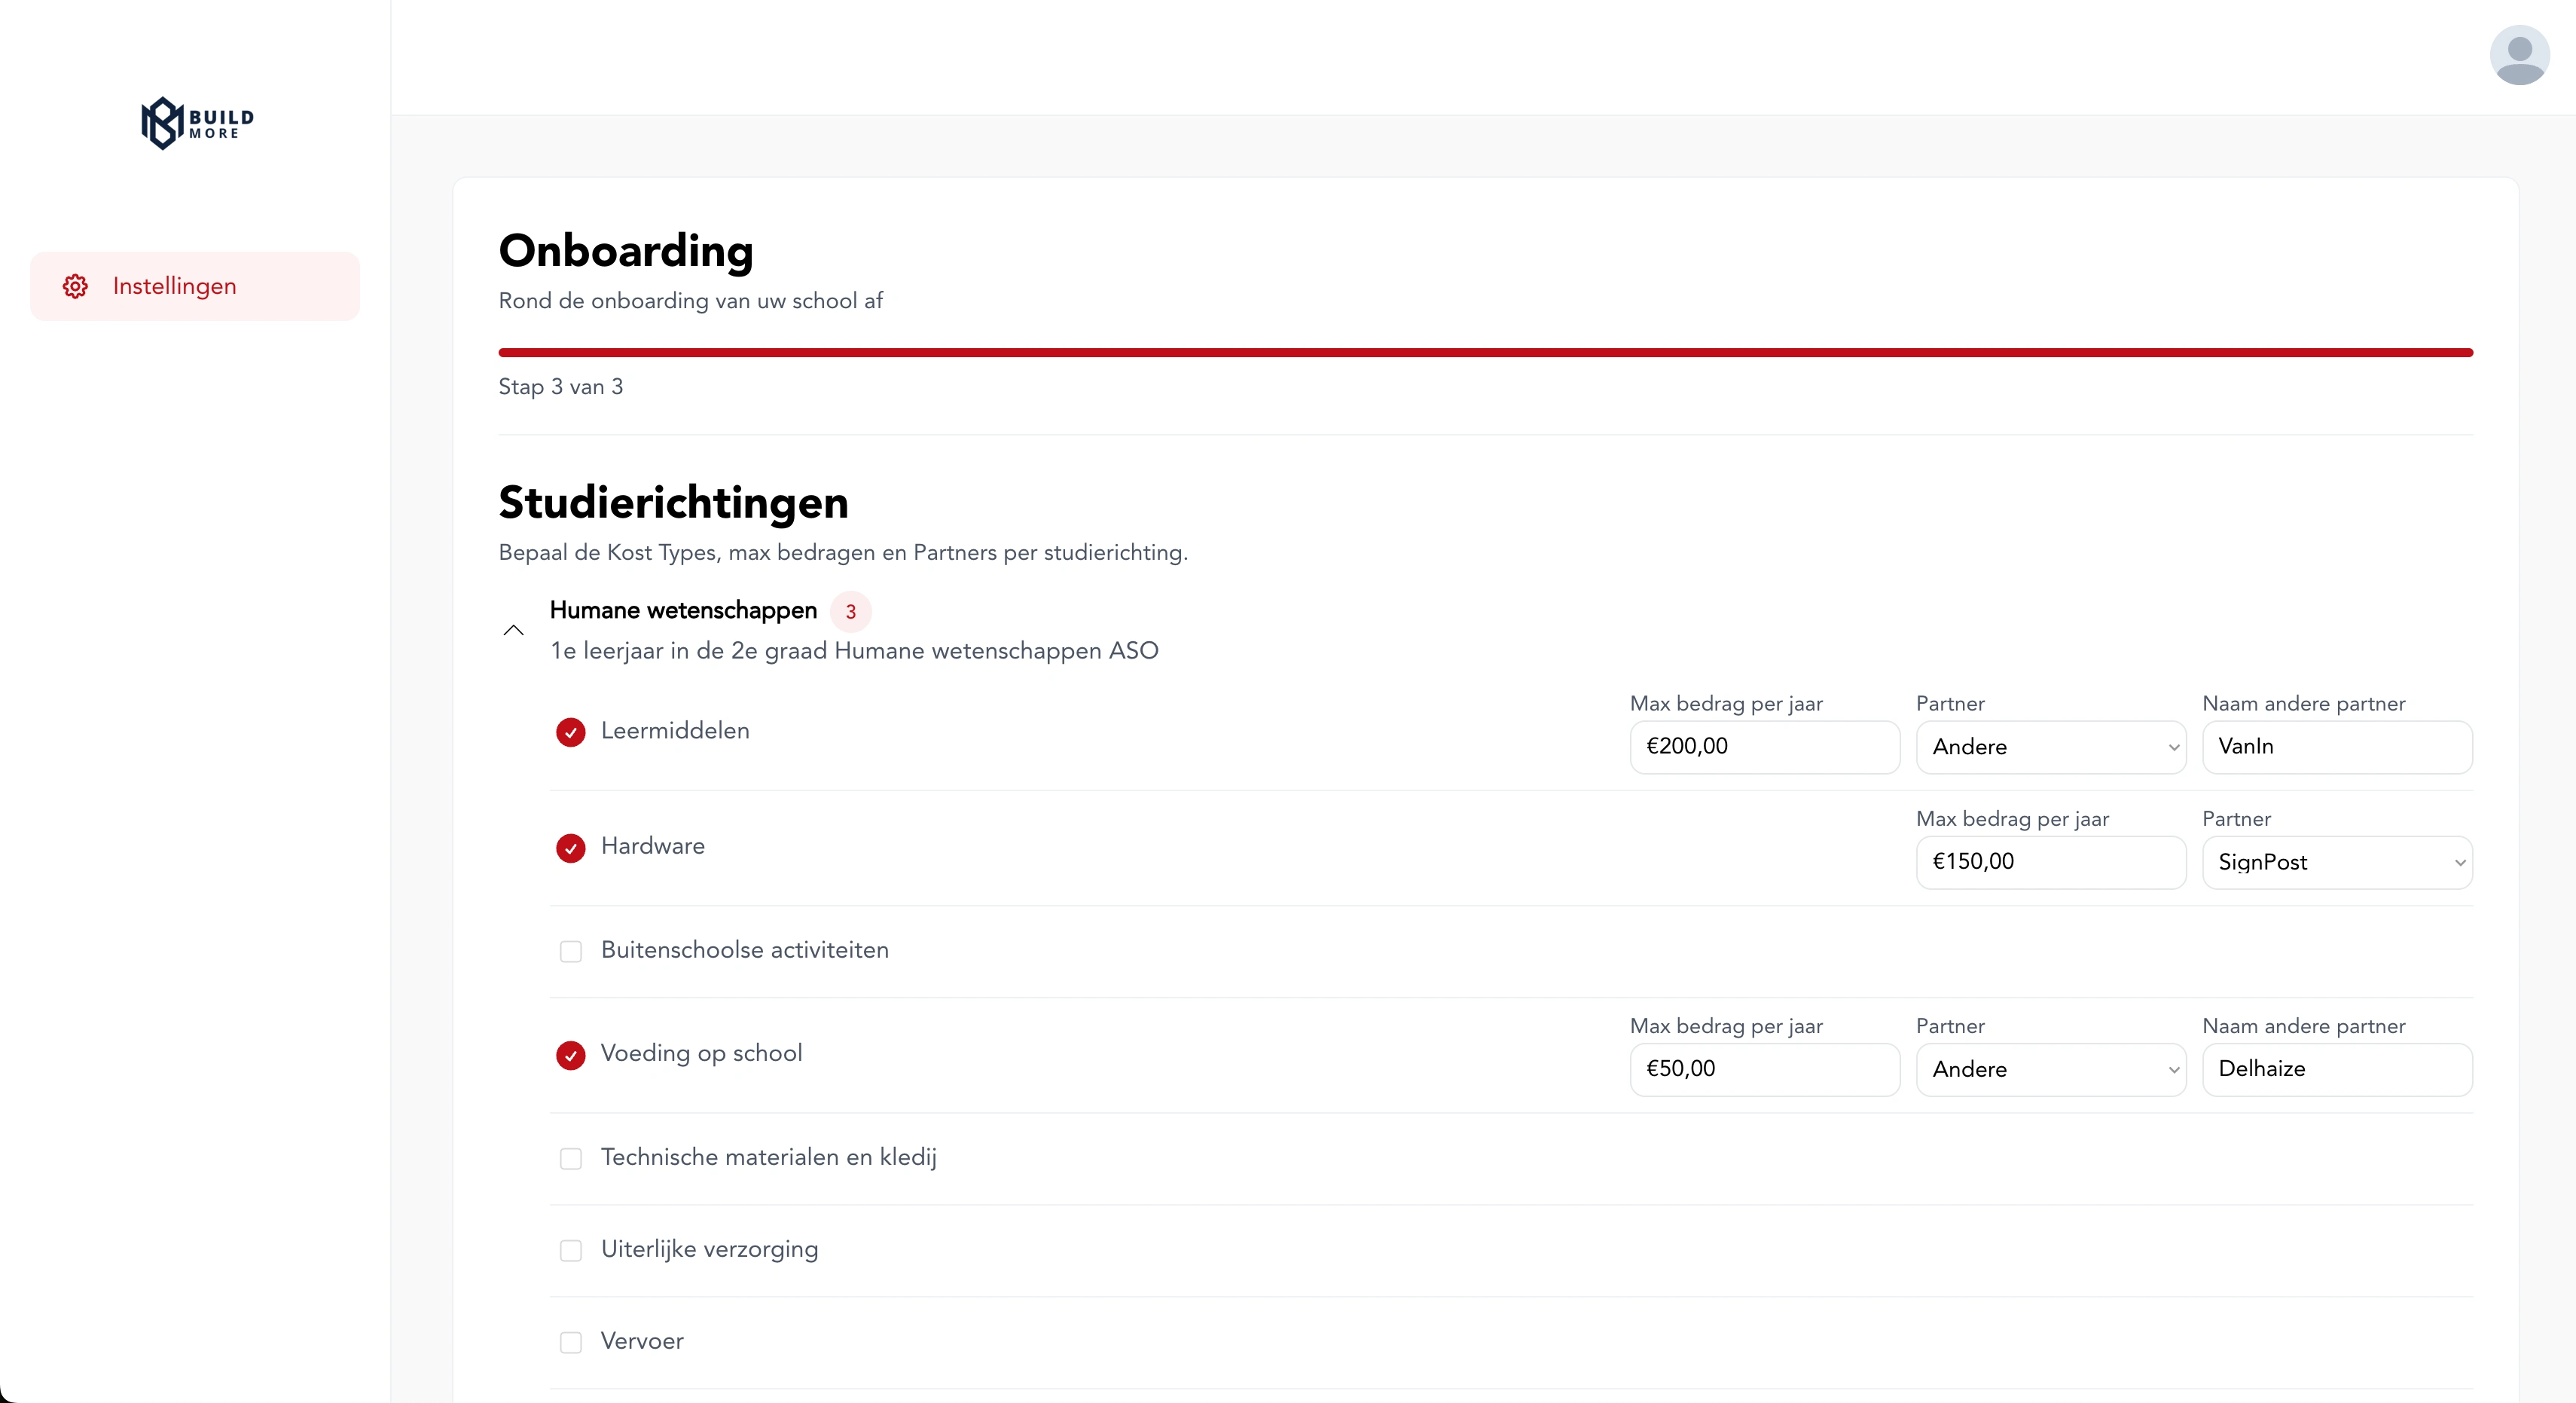
Task: Click the Build More logo
Action: 197,123
